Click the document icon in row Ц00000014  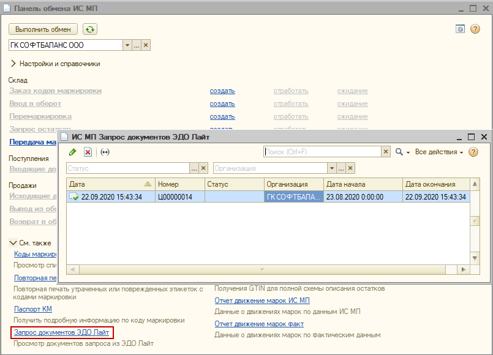point(73,196)
